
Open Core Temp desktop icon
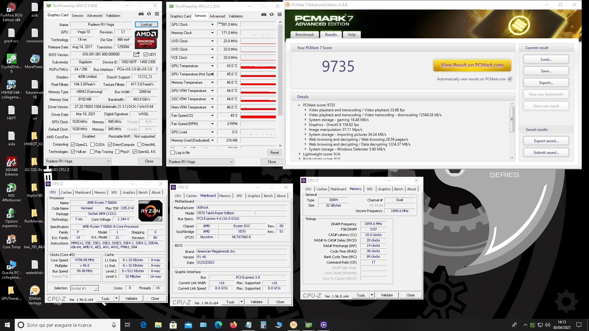pyautogui.click(x=11, y=242)
